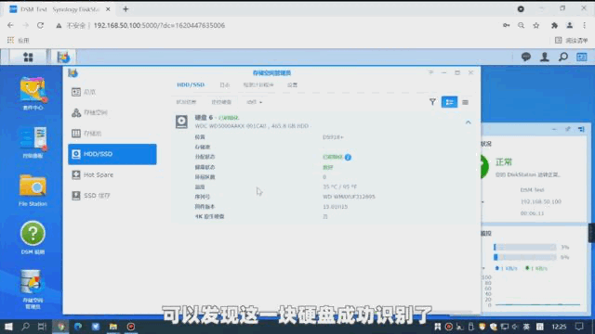
Task: Select Hot Spare in the sidebar
Action: (x=112, y=175)
